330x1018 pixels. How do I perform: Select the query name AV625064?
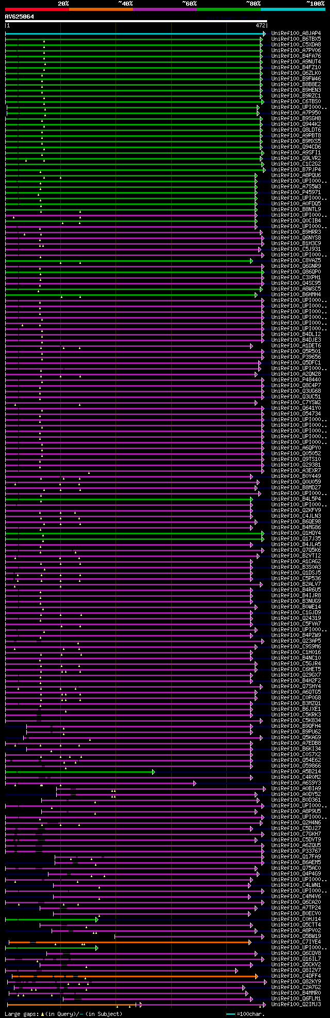coord(20,17)
